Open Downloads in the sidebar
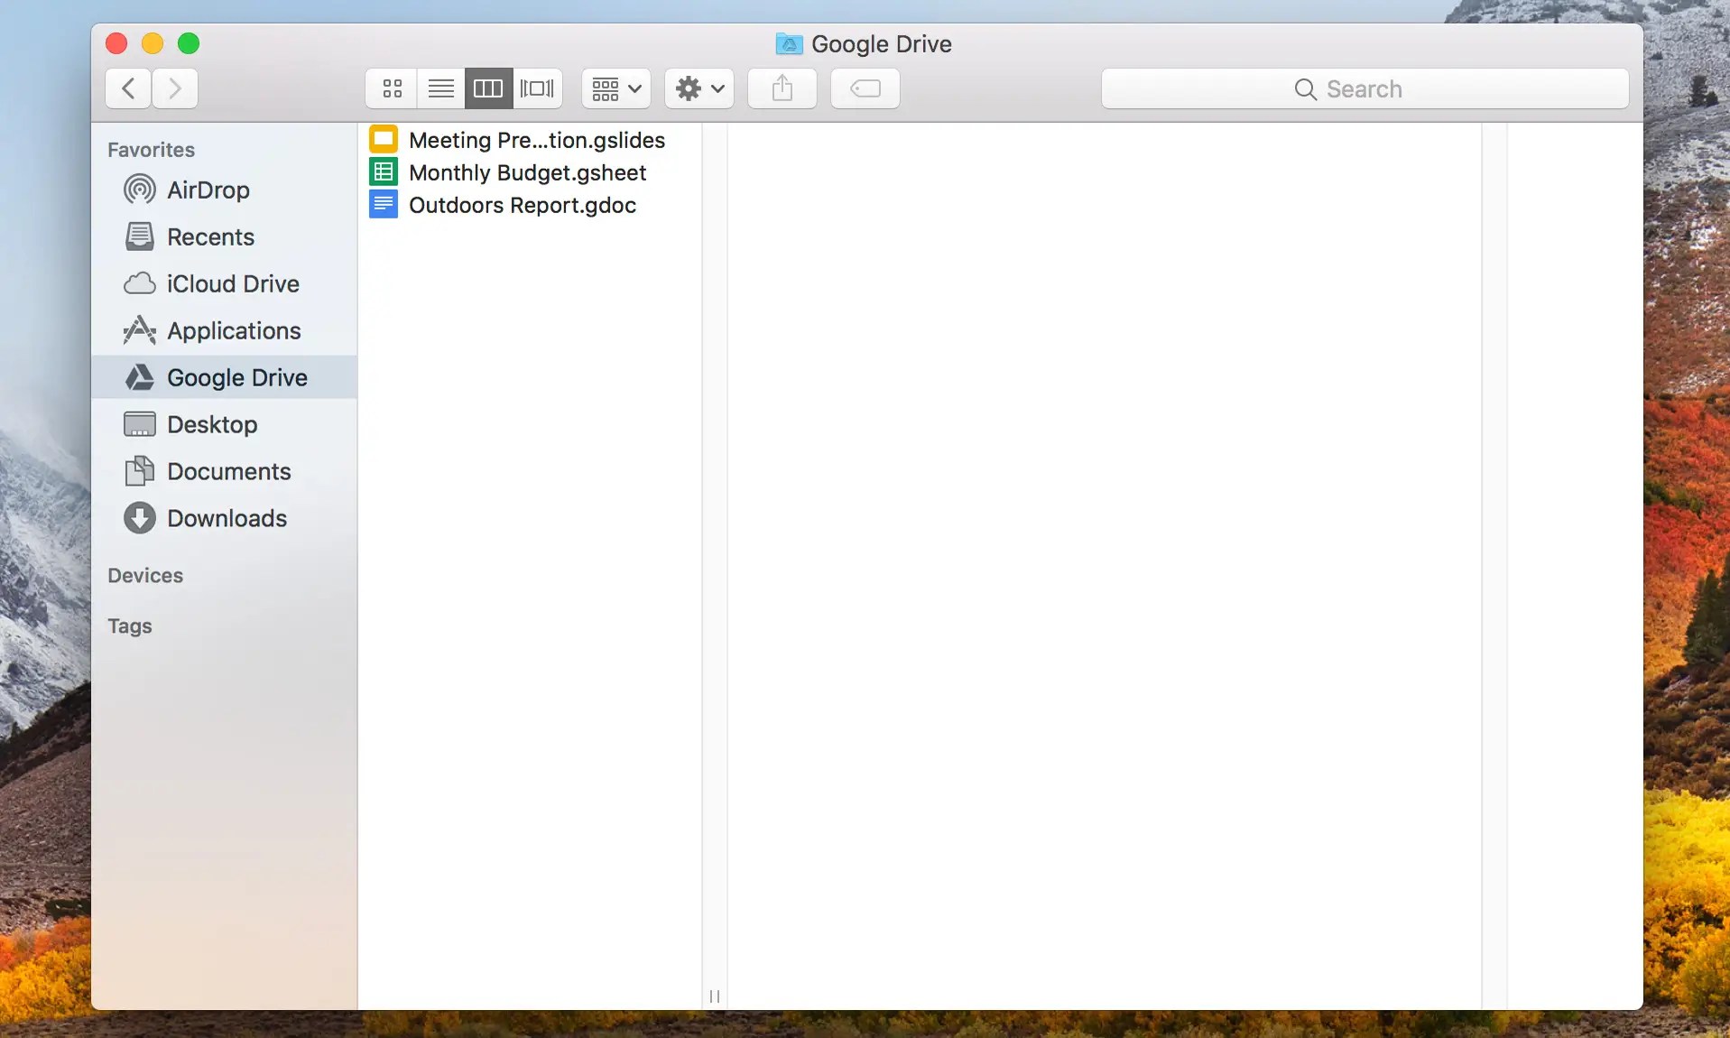Screen dimensions: 1730x1038 pyautogui.click(x=225, y=518)
